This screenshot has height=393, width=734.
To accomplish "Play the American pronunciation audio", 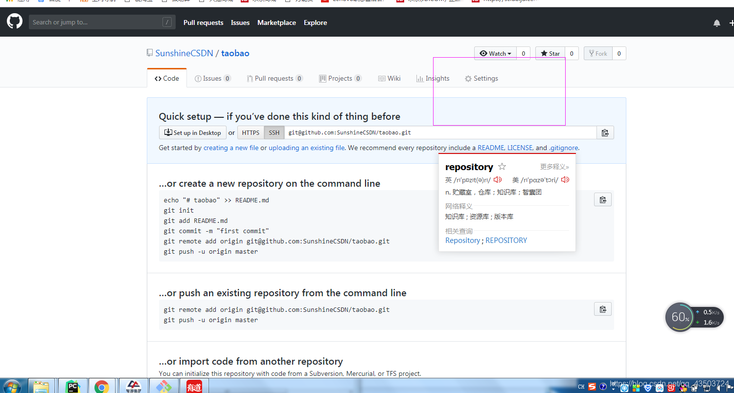I will (565, 180).
